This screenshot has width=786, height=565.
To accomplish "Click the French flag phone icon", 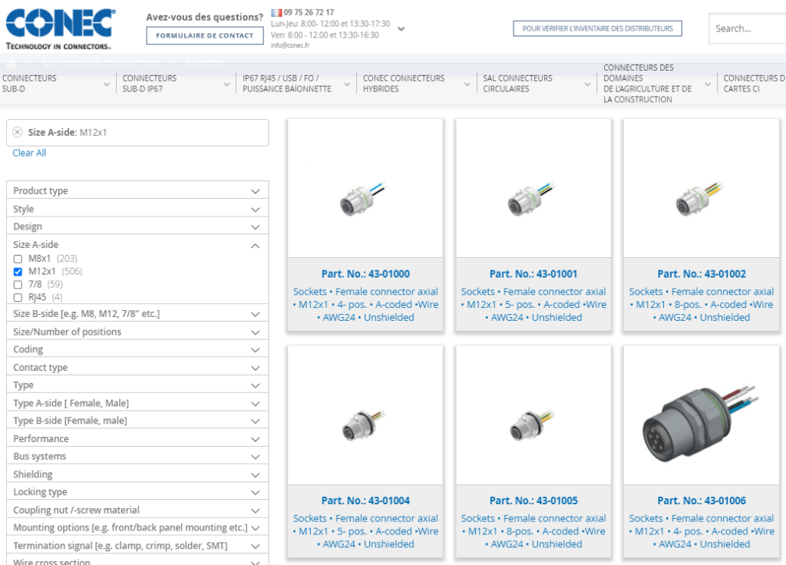I will pos(276,12).
